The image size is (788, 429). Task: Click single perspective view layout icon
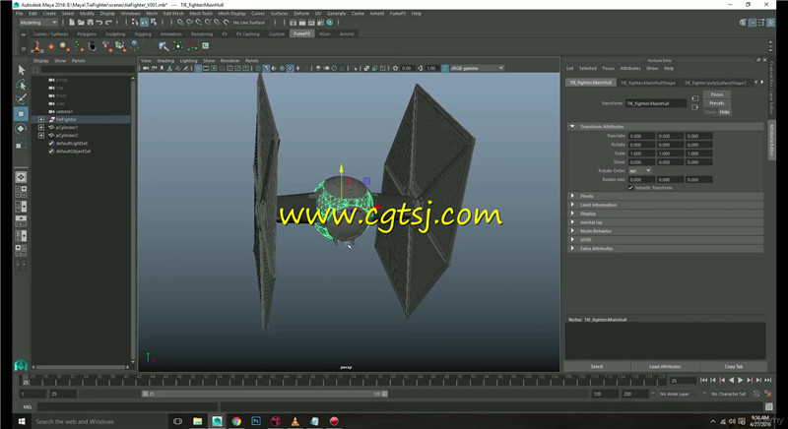tap(21, 177)
